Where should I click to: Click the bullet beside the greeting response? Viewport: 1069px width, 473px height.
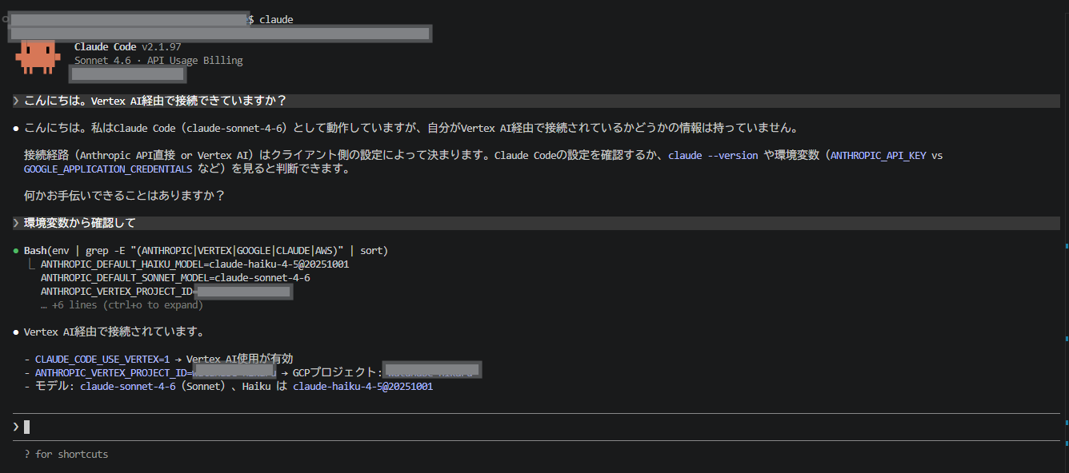tap(15, 128)
